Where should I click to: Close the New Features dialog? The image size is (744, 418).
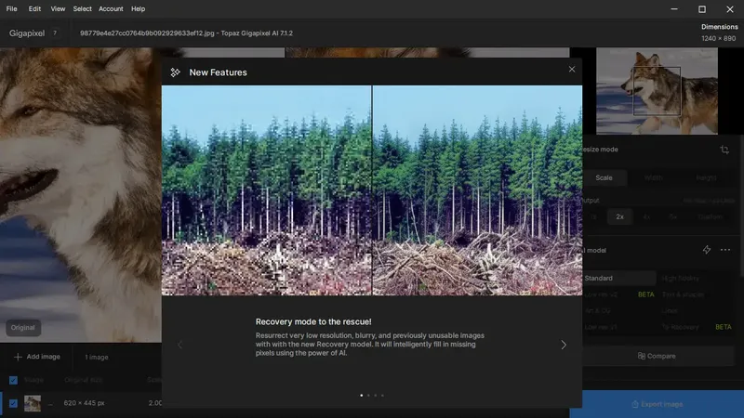coord(572,69)
